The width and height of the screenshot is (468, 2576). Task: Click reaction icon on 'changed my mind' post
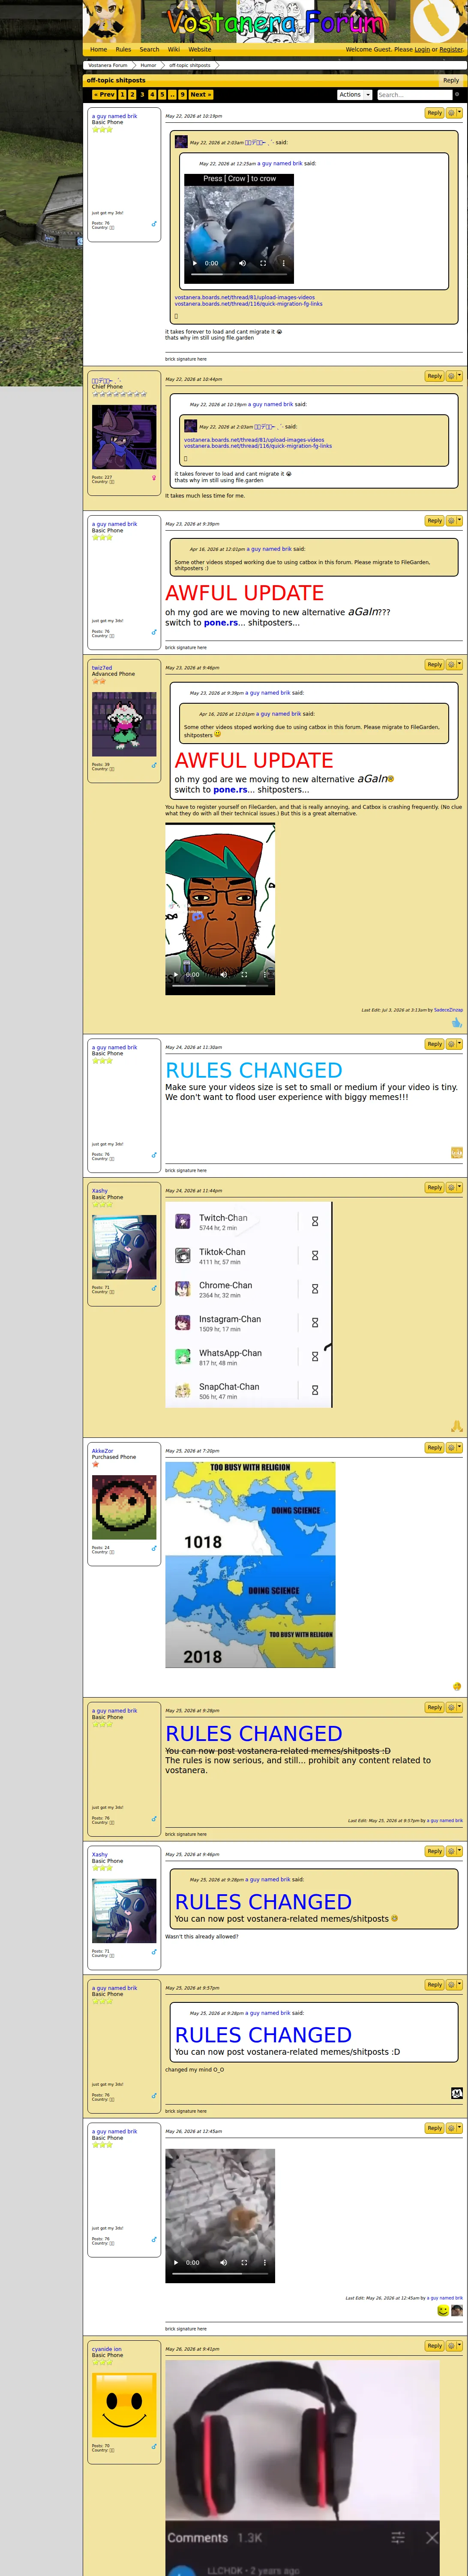coord(457,2093)
